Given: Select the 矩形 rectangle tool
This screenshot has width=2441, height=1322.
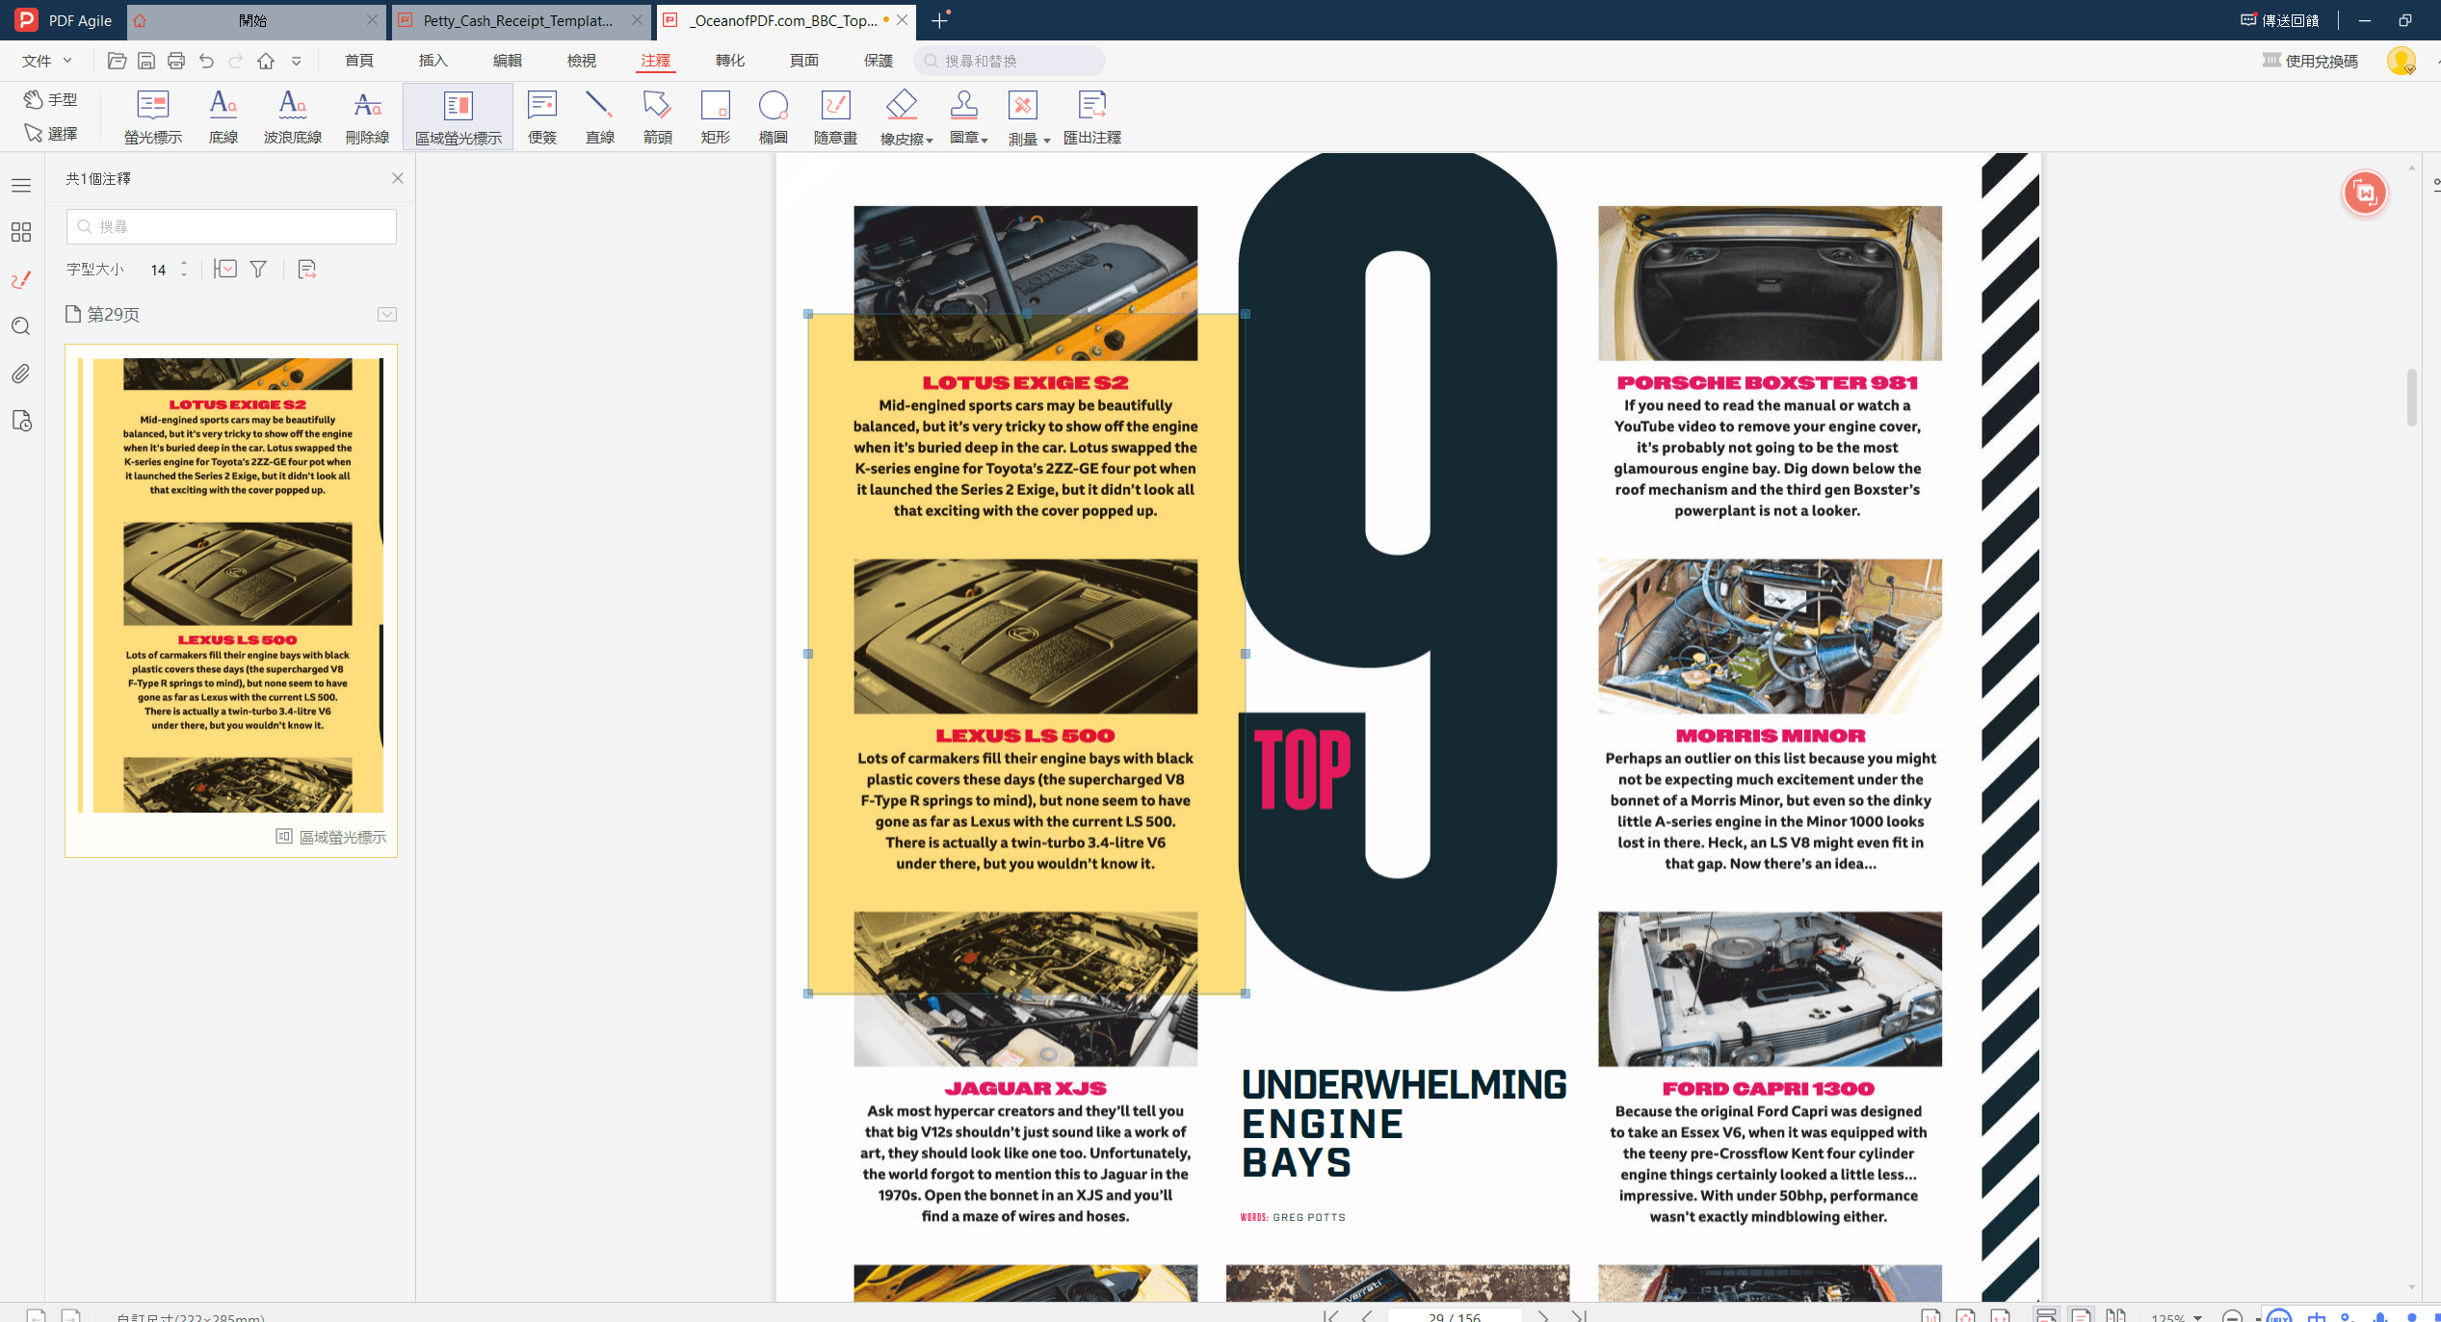Looking at the screenshot, I should [716, 117].
